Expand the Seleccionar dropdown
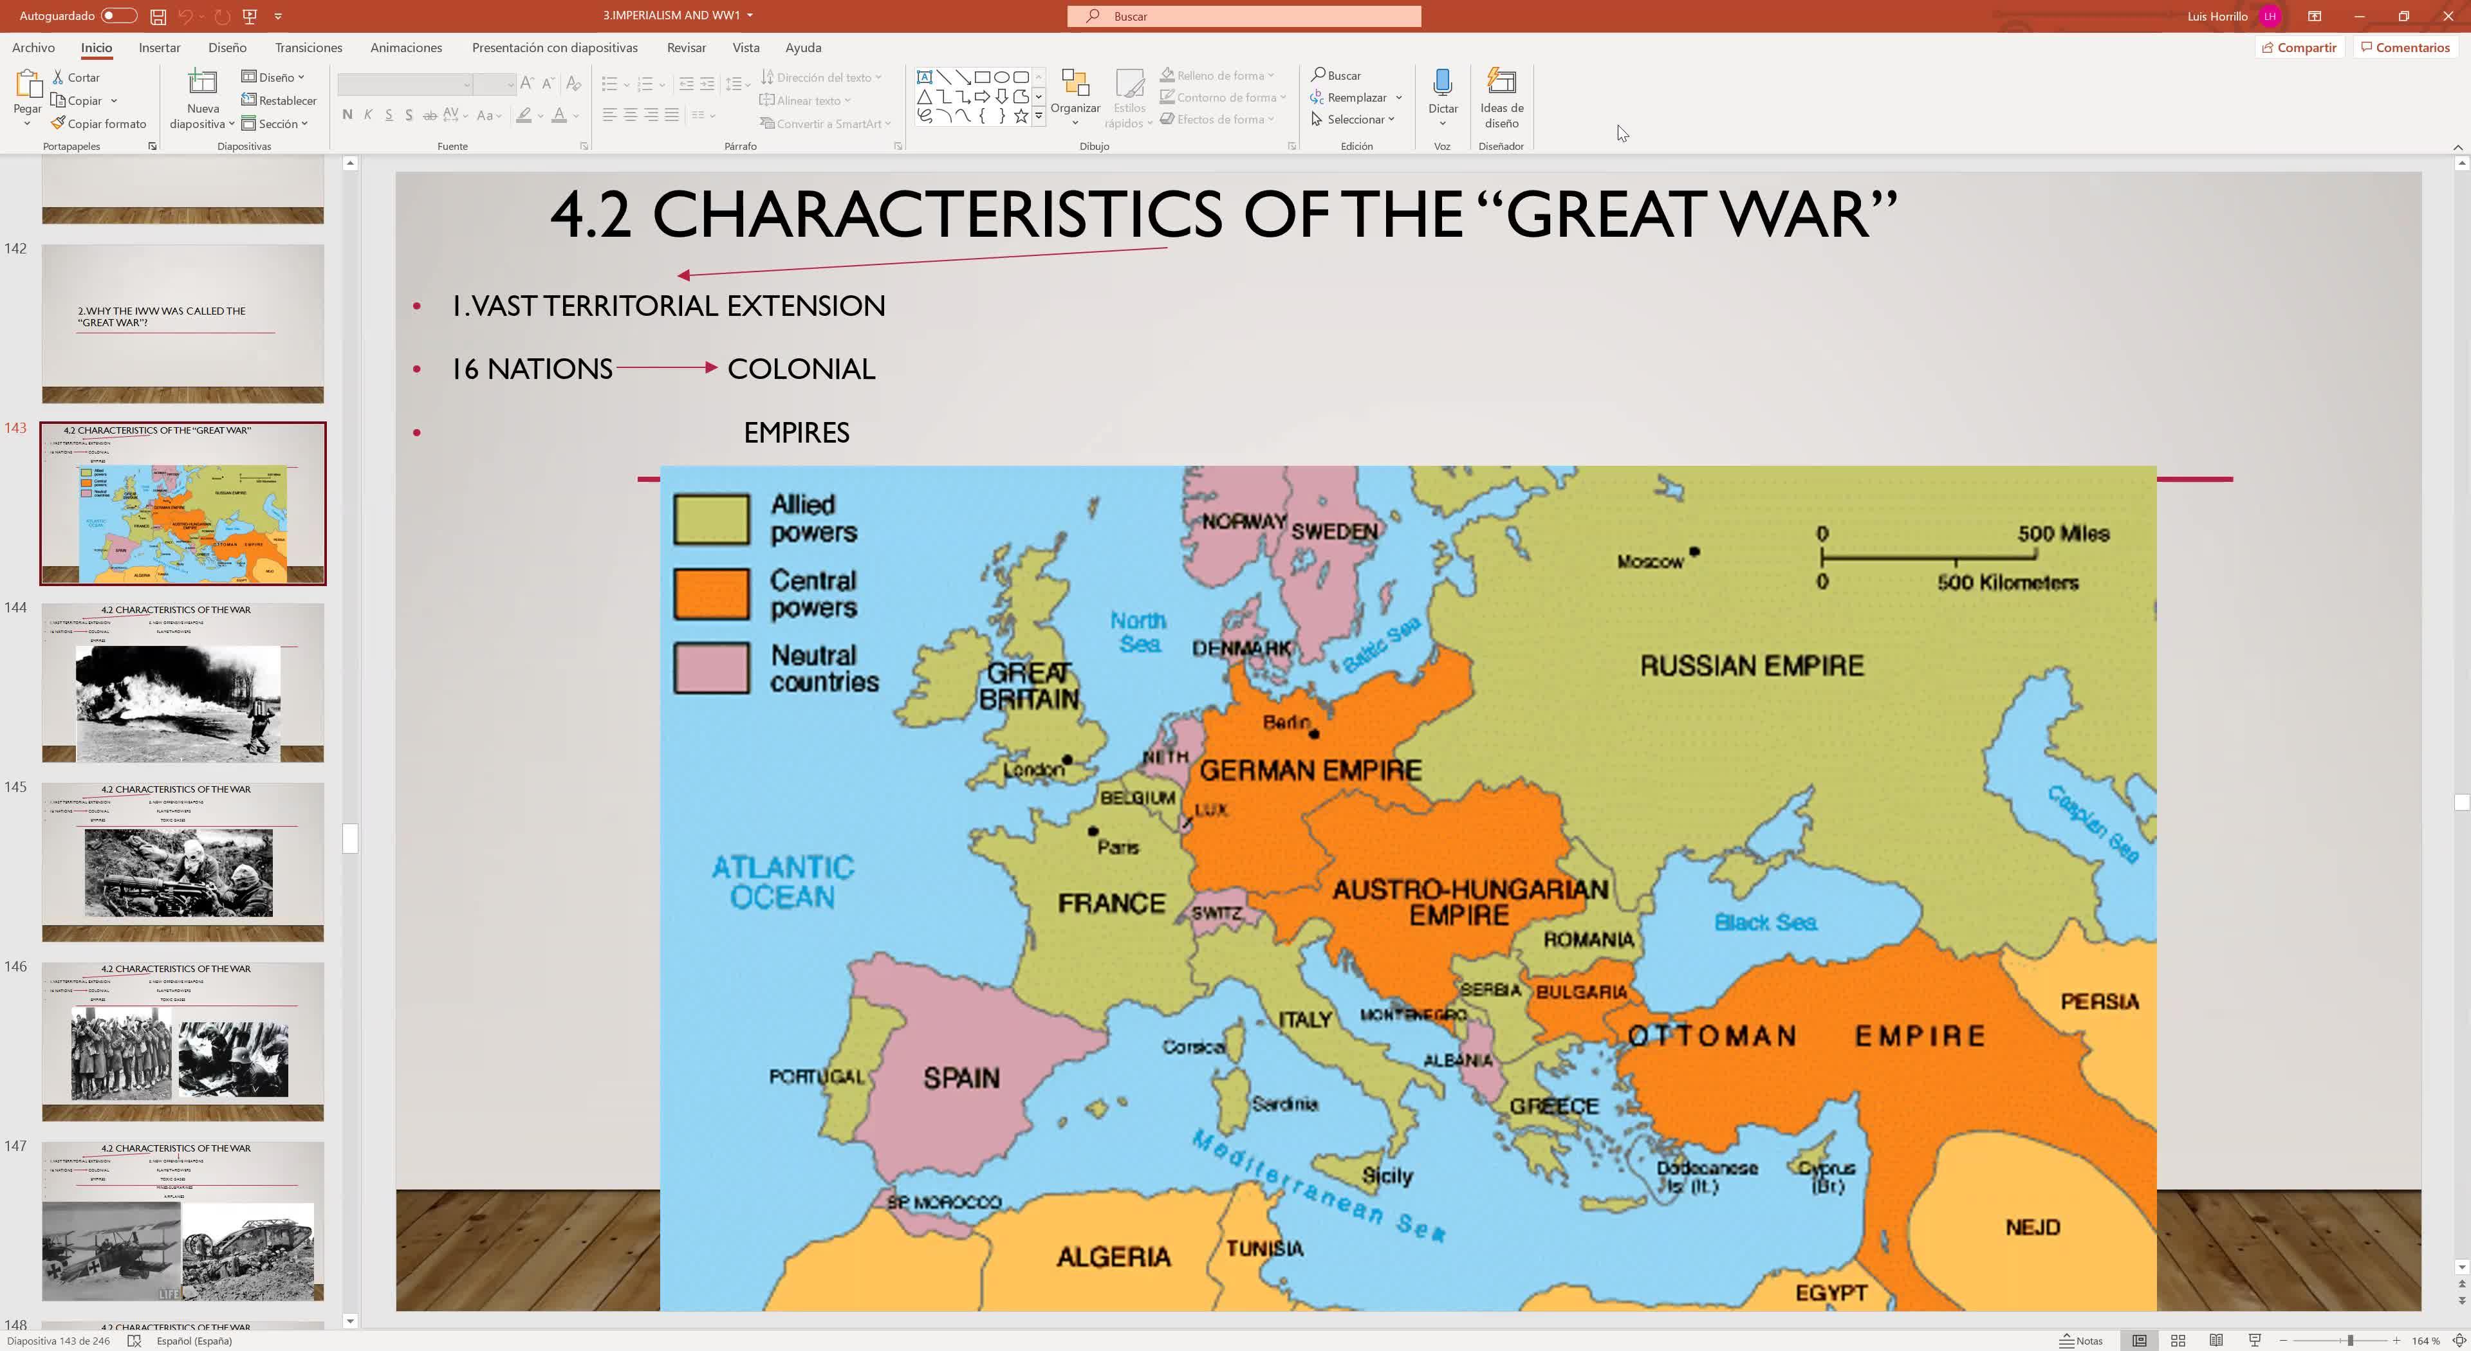The width and height of the screenshot is (2471, 1351). [1353, 120]
